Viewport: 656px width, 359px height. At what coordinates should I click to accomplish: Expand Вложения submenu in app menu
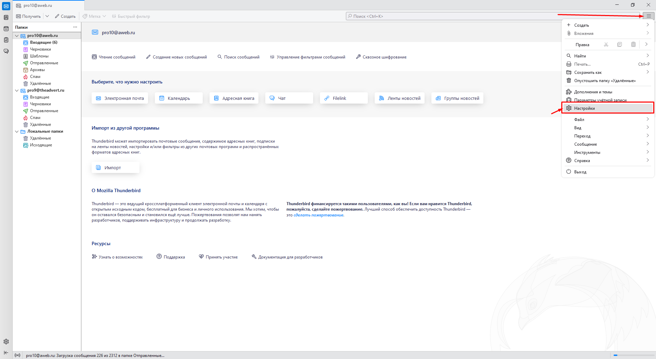point(608,34)
